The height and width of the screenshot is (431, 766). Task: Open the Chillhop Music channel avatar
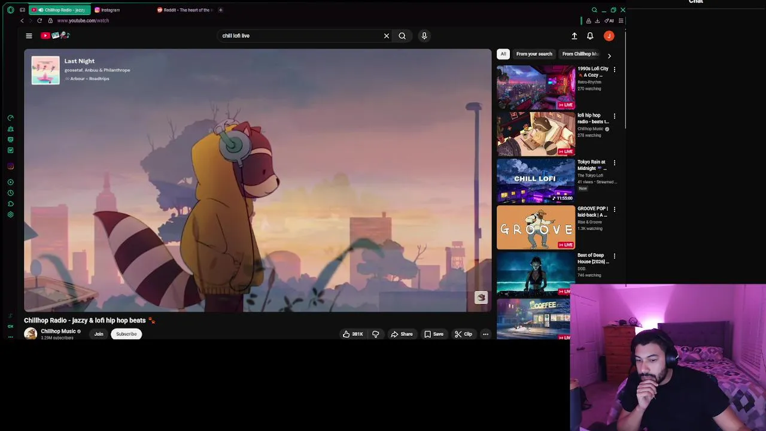[31, 334]
